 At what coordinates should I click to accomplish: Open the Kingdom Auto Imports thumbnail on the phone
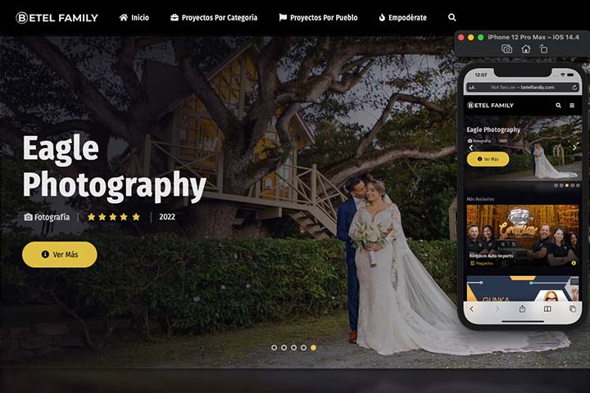coord(522,236)
